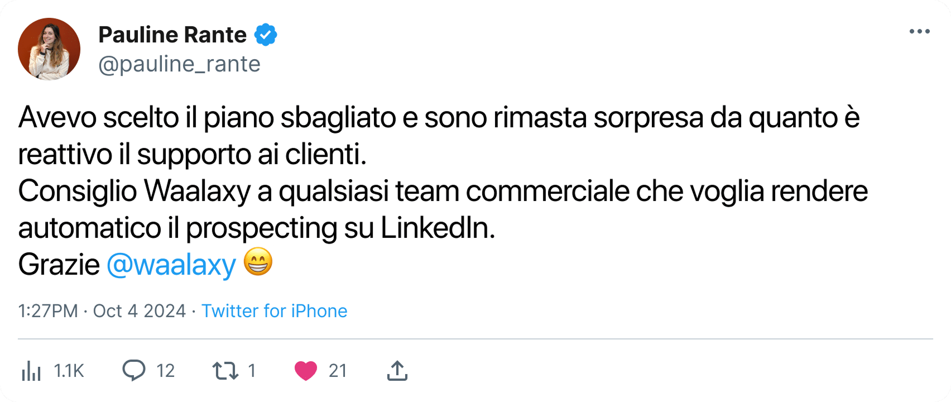Select the handle @pauline_rante
Image resolution: width=951 pixels, height=402 pixels.
pos(179,64)
